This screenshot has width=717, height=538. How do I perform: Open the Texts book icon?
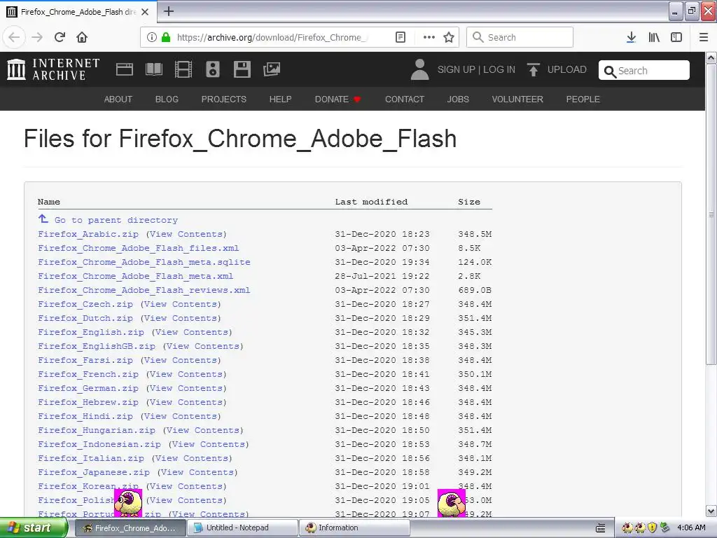[x=153, y=69]
